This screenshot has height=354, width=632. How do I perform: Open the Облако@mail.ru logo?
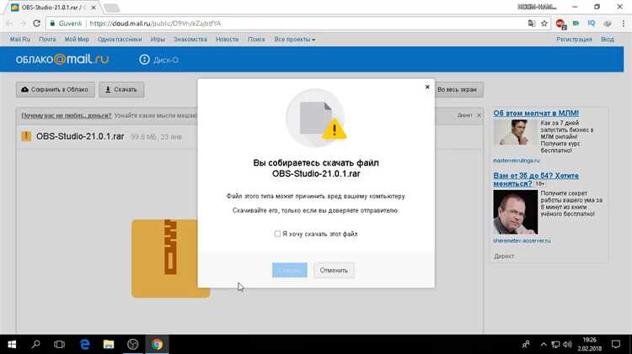point(62,60)
